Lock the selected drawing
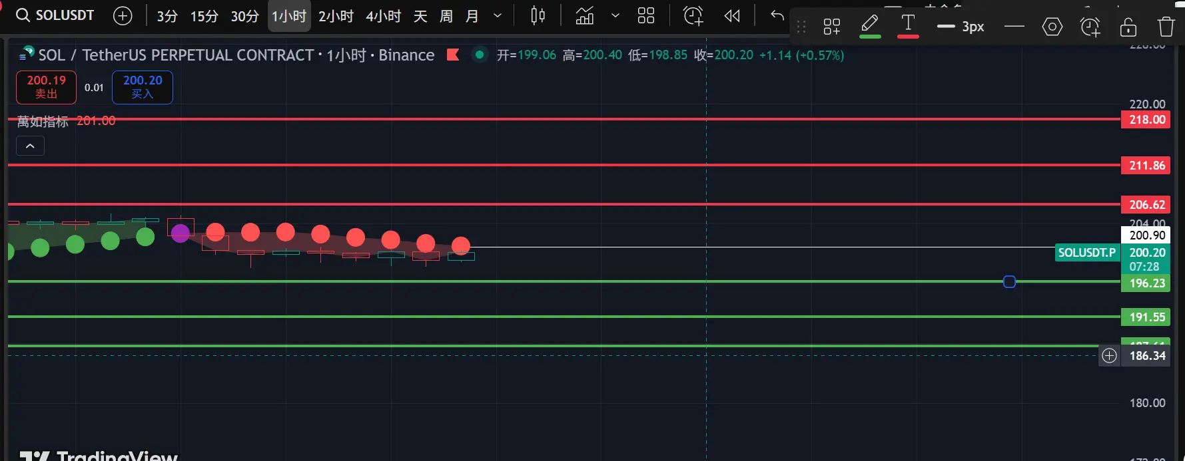The height and width of the screenshot is (461, 1185). 1128,27
